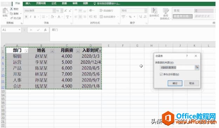Click the increase indent icon
219x128 pixels.
tap(95, 17)
